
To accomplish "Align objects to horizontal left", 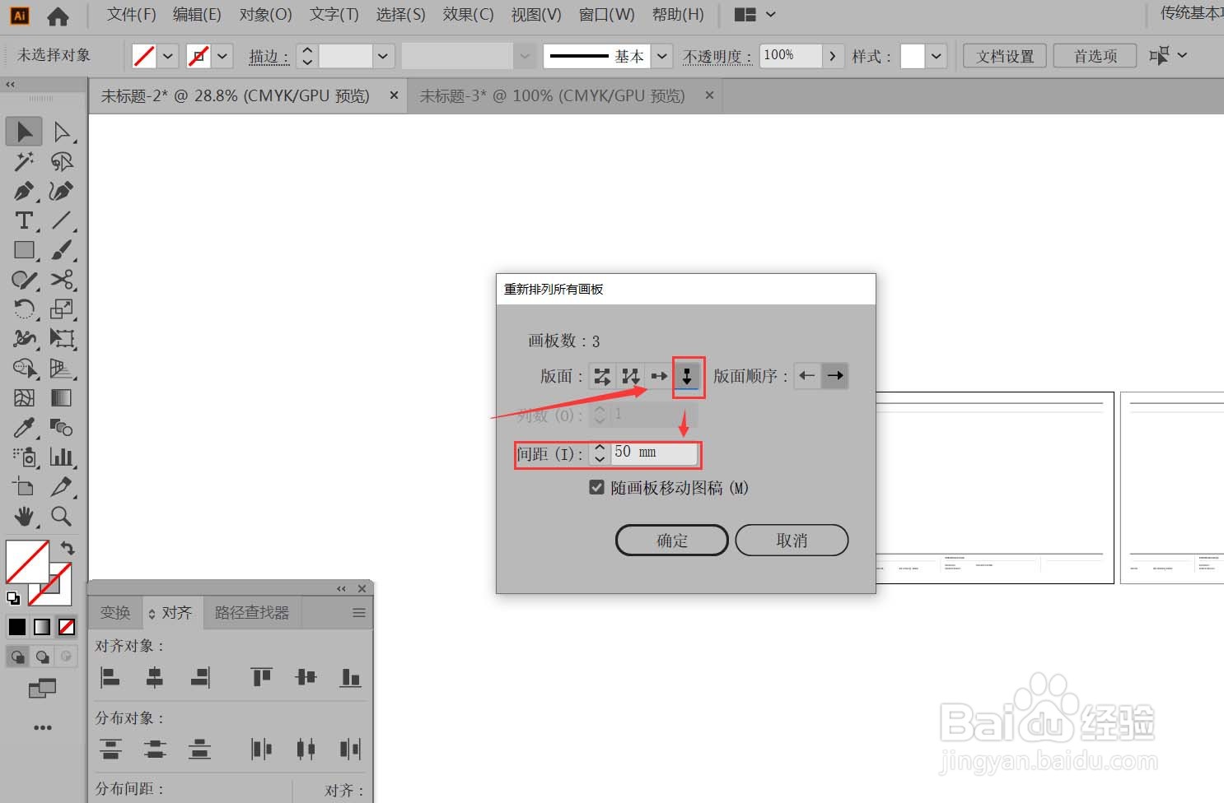I will pos(110,677).
